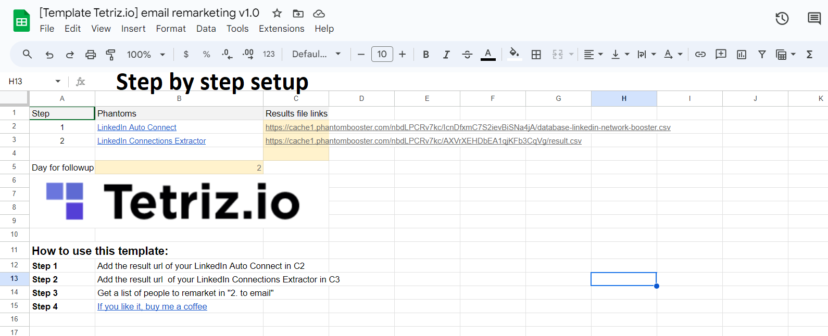Select column D header

click(x=361, y=98)
